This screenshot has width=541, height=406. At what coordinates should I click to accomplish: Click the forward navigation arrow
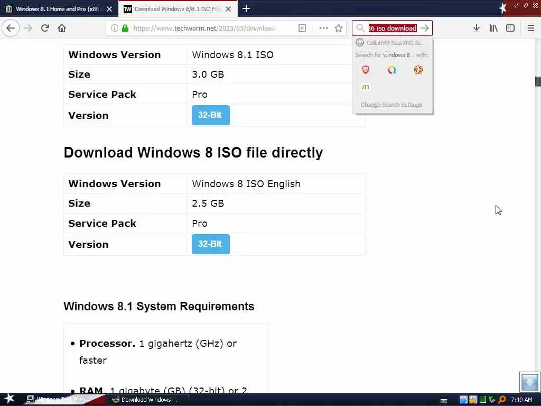click(29, 28)
